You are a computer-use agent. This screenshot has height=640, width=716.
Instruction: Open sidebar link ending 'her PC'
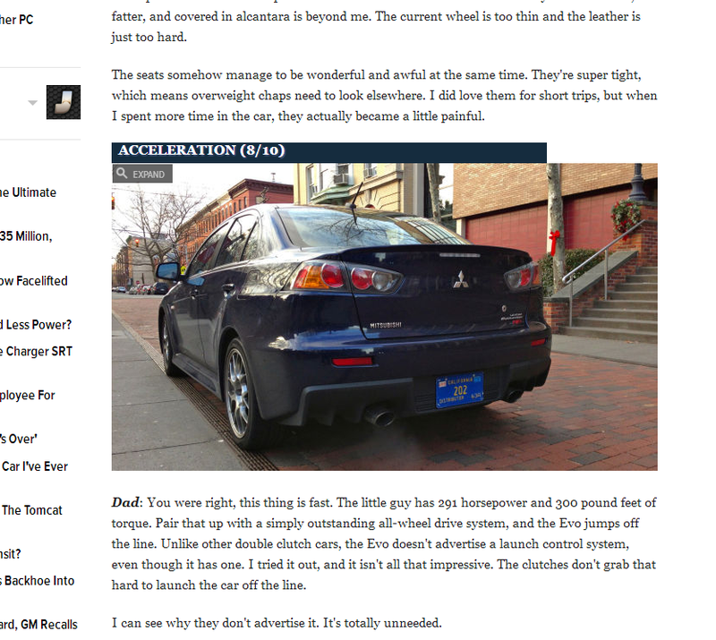click(x=16, y=20)
